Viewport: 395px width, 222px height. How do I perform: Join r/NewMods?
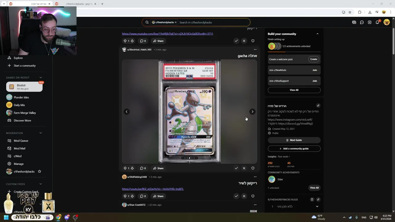pyautogui.click(x=314, y=70)
